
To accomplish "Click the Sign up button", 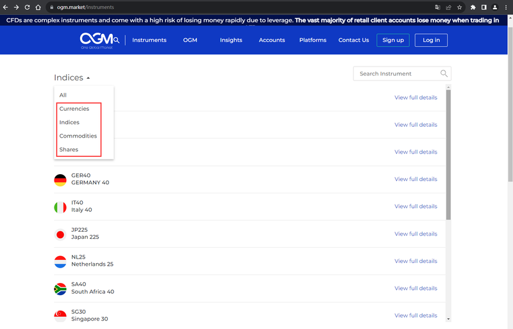I will [393, 40].
